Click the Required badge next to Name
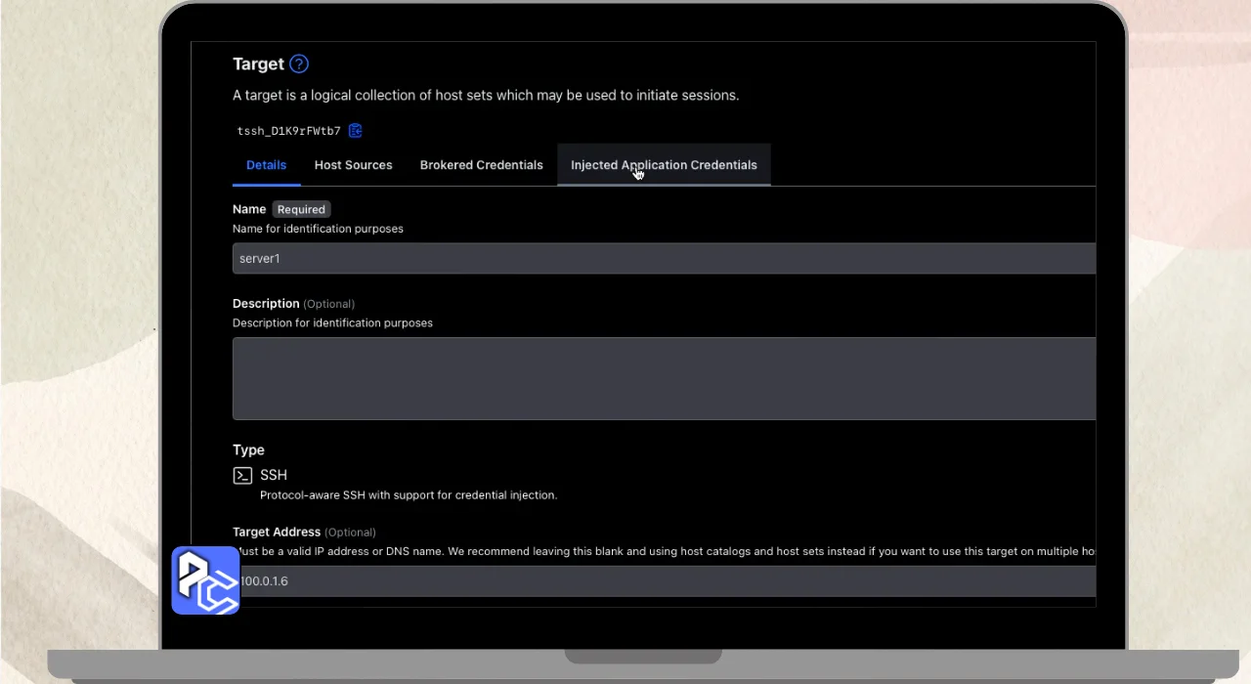Screen dimensions: 1251x684 [301, 209]
